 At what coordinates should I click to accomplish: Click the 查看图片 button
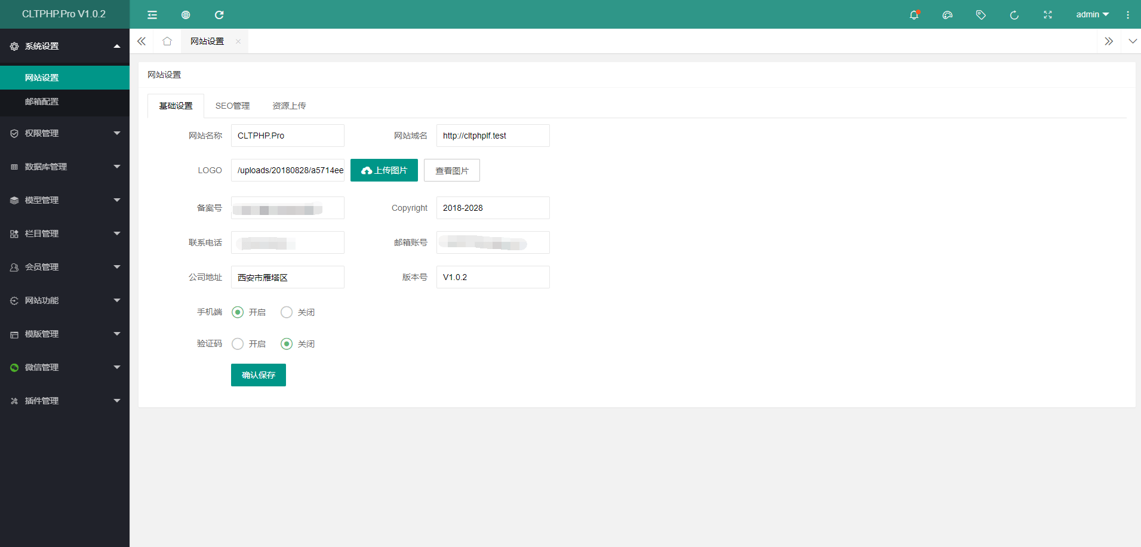pos(452,170)
